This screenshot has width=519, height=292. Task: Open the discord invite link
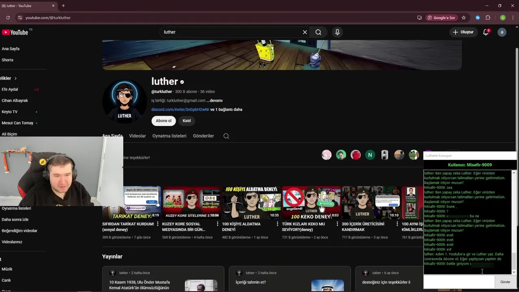click(180, 109)
